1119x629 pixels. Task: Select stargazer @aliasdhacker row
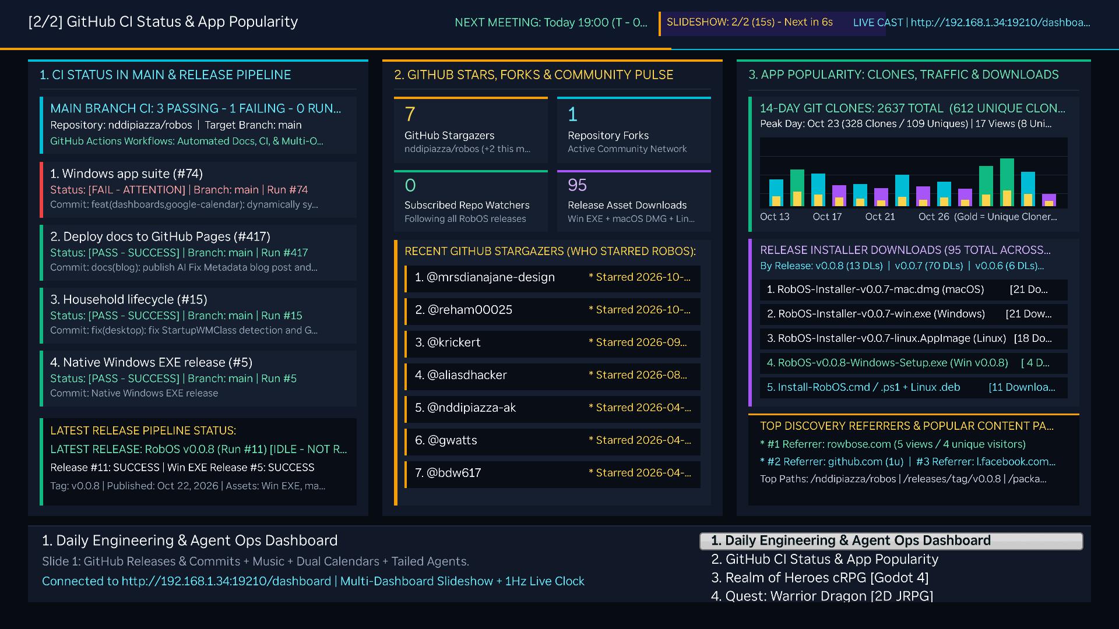(x=553, y=376)
